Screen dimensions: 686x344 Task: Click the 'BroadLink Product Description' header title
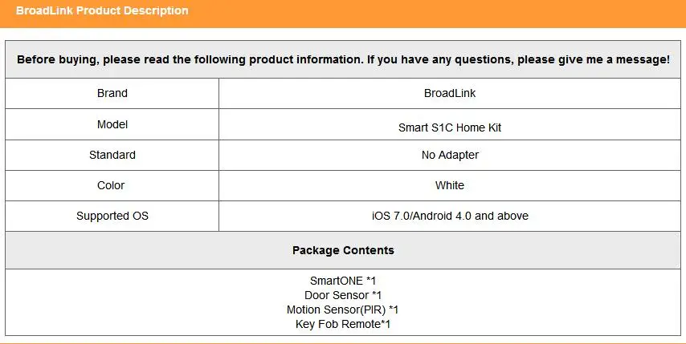pyautogui.click(x=102, y=11)
